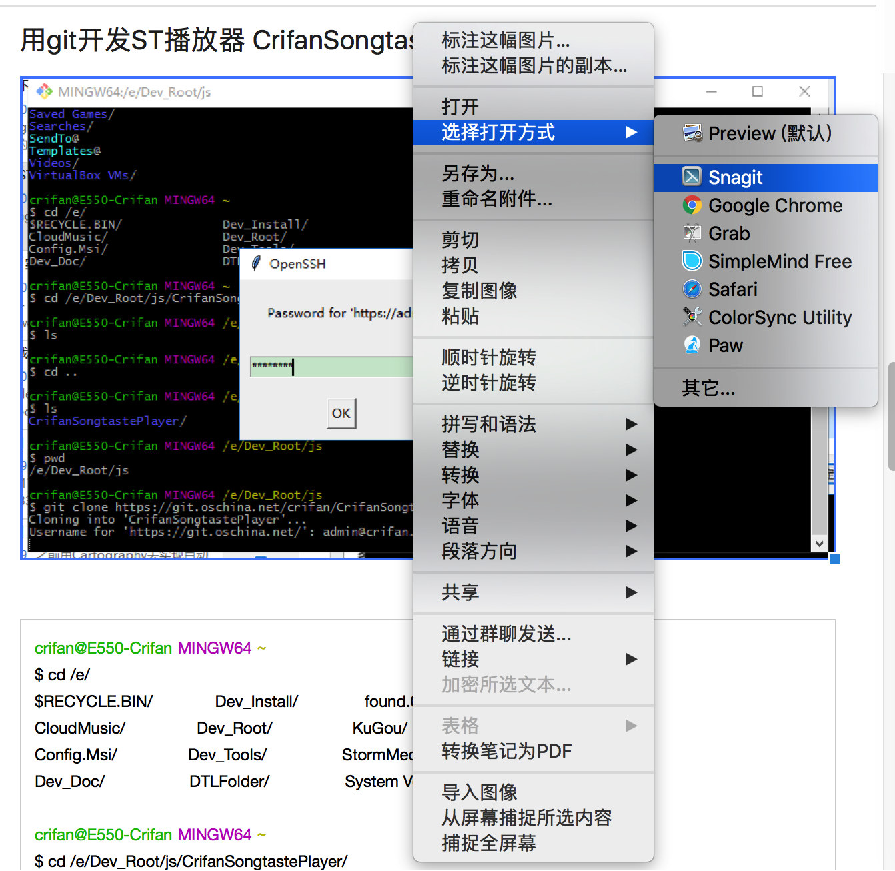Click 转换笔记为PDF in the menu
This screenshot has height=871, width=895.
click(x=534, y=751)
